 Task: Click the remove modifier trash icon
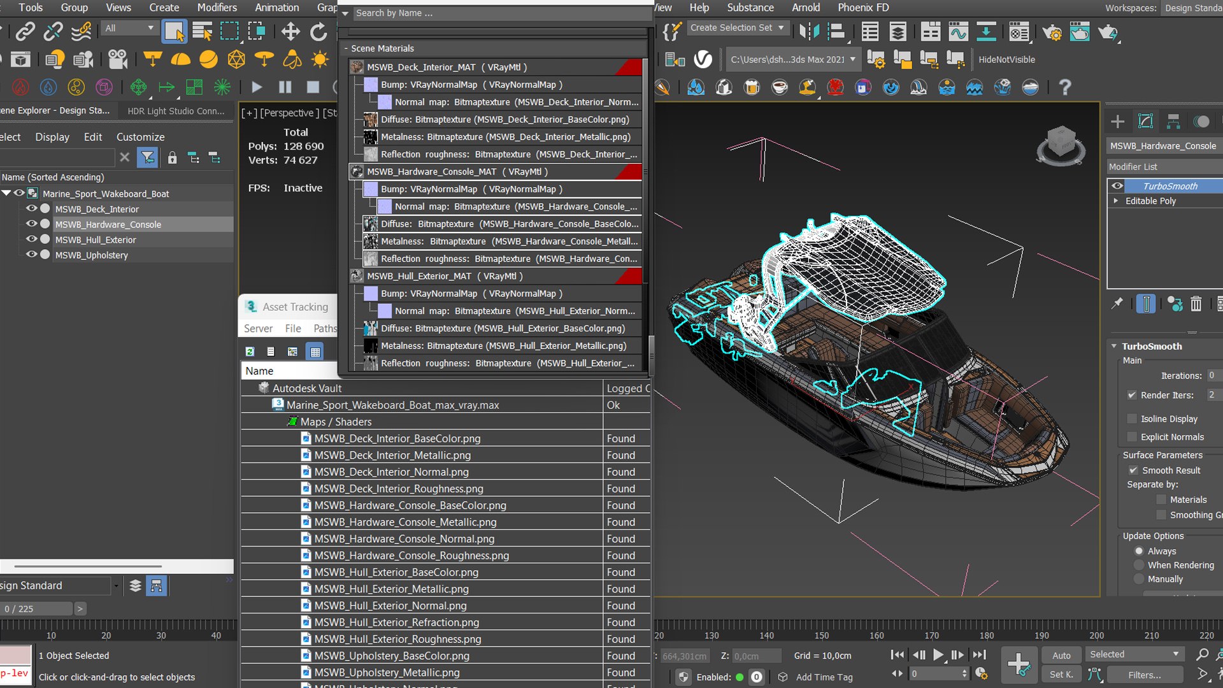pyautogui.click(x=1196, y=305)
